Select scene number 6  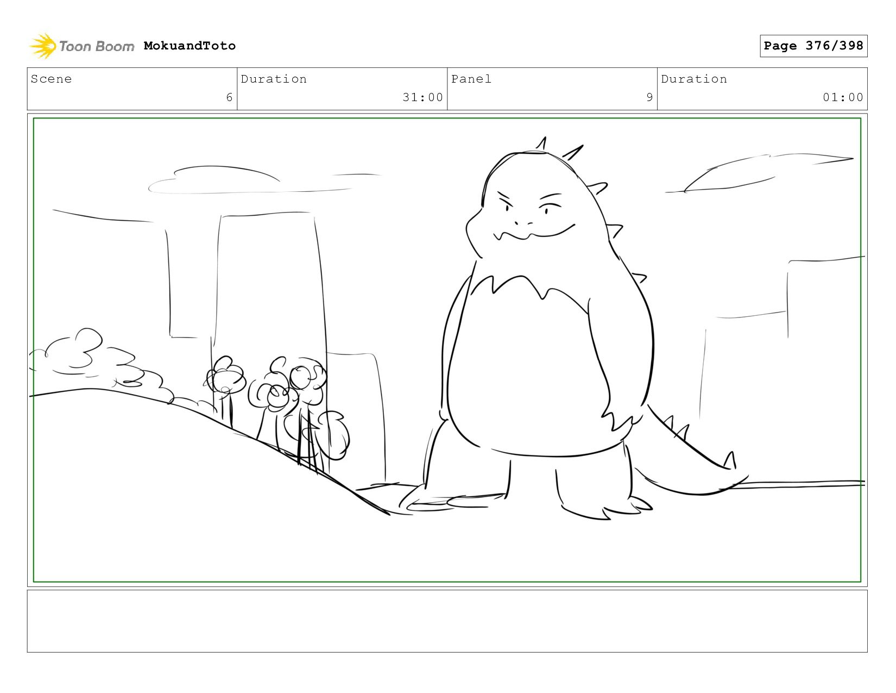tap(229, 97)
